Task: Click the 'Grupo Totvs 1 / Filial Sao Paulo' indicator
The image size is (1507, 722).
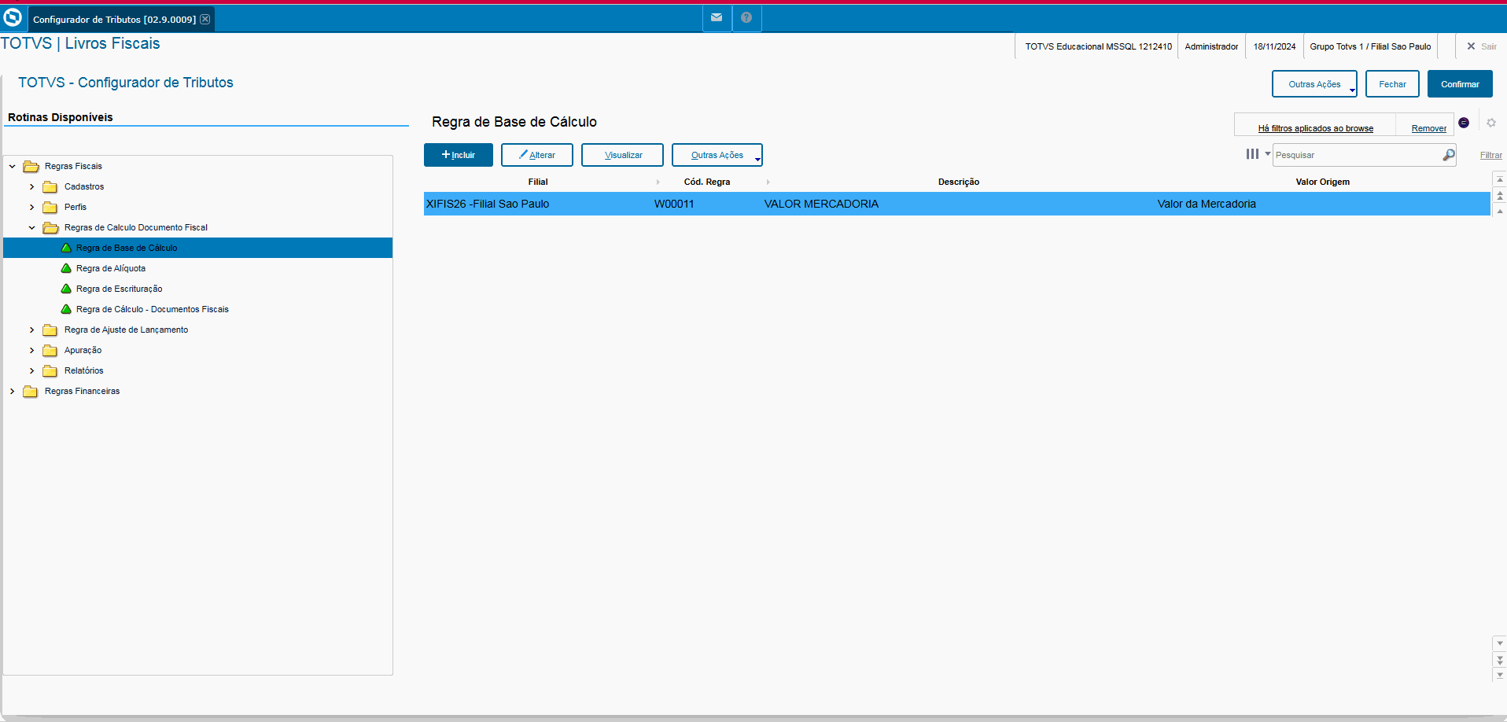Action: point(1370,46)
